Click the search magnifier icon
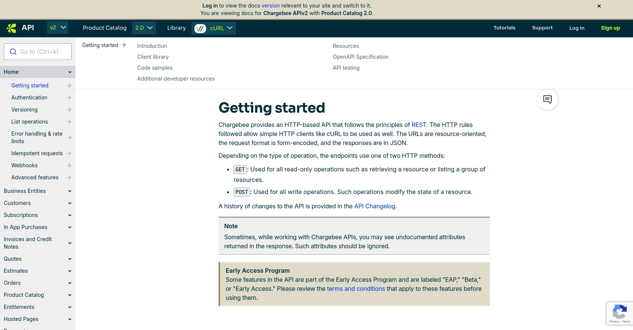 [13, 52]
